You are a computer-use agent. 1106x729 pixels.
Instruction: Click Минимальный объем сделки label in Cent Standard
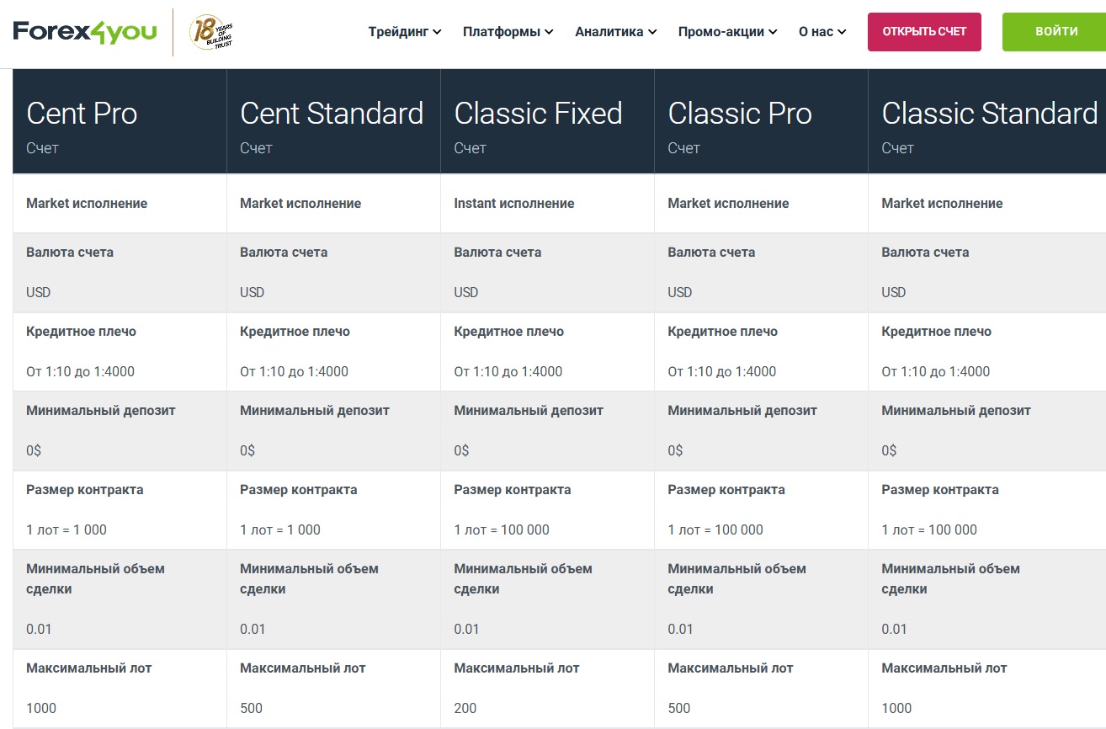coord(309,579)
